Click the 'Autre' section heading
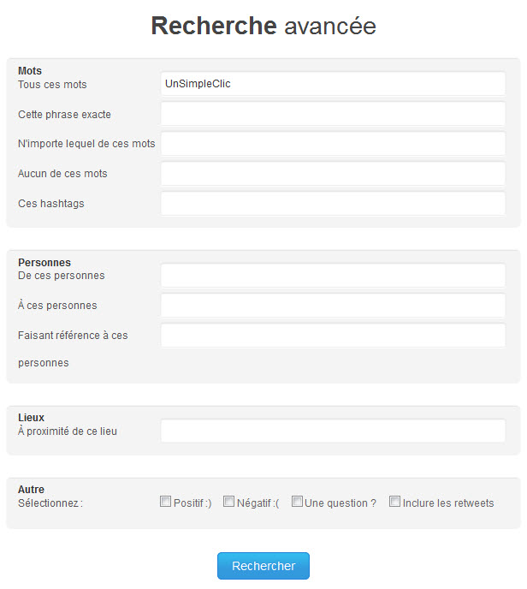The width and height of the screenshot is (527, 589). coord(31,489)
